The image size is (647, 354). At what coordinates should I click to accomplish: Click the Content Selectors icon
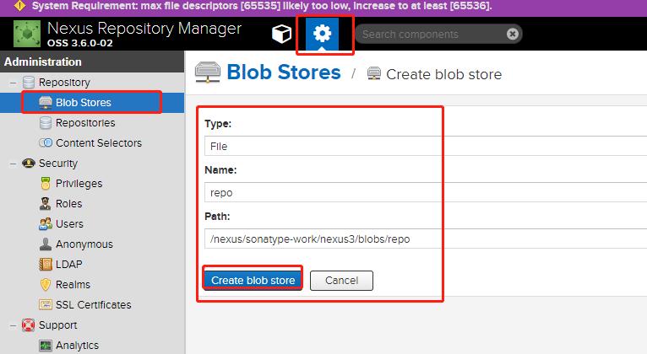pyautogui.click(x=46, y=142)
